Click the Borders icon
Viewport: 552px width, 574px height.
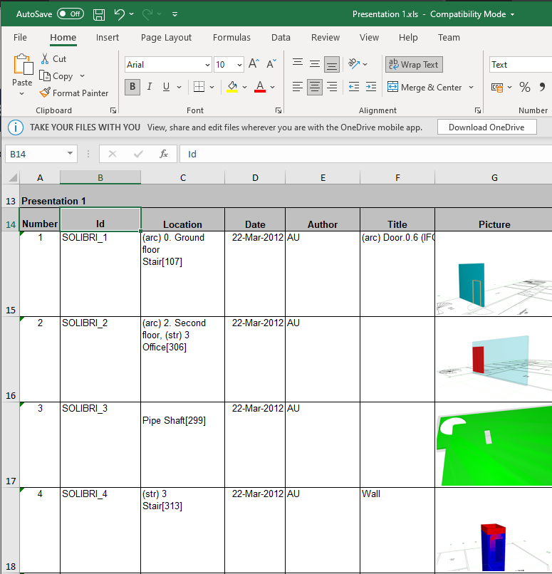pyautogui.click(x=199, y=87)
